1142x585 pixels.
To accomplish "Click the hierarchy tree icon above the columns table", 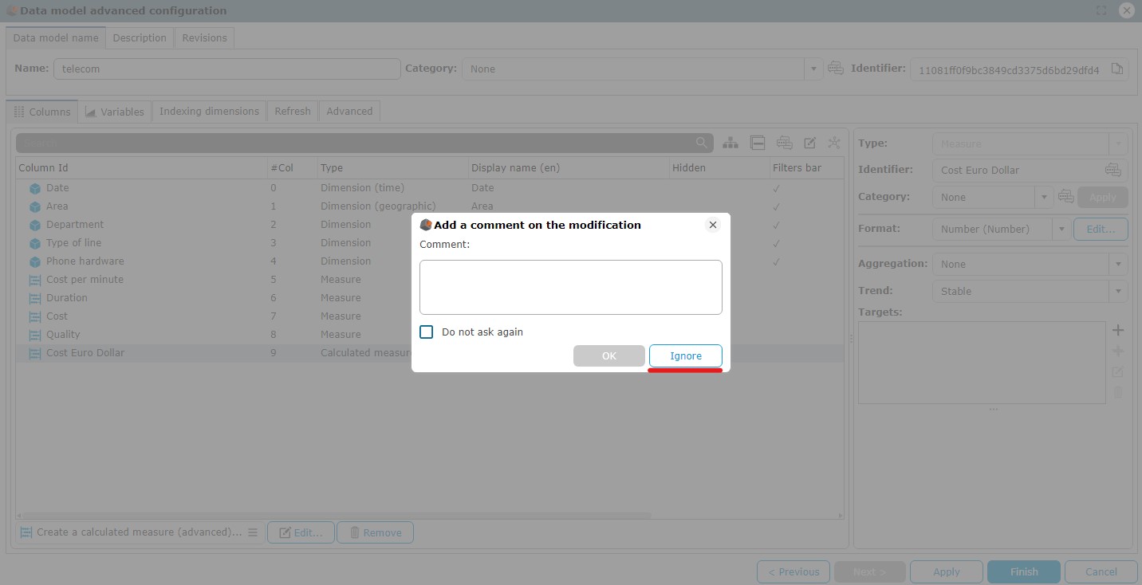I will (x=730, y=143).
